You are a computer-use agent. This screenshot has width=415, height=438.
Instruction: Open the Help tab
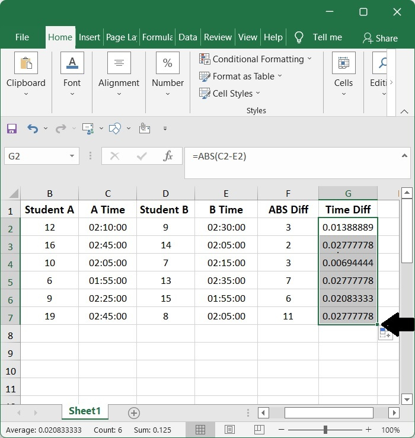(x=273, y=37)
